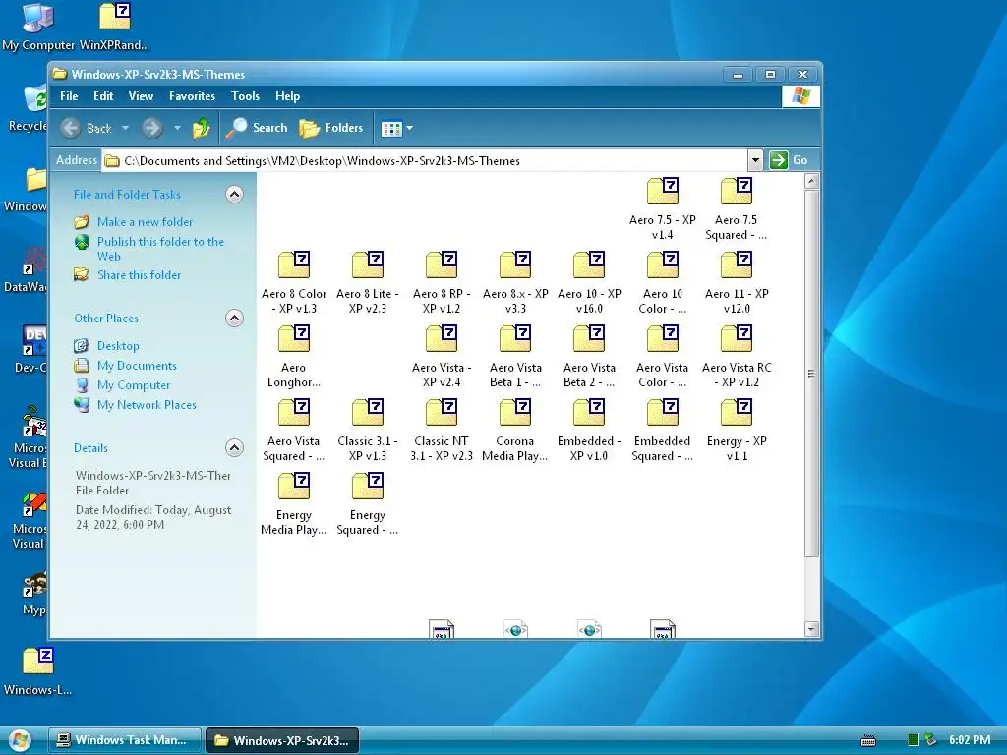
Task: Open the Back history dropdown arrow
Action: pyautogui.click(x=125, y=128)
